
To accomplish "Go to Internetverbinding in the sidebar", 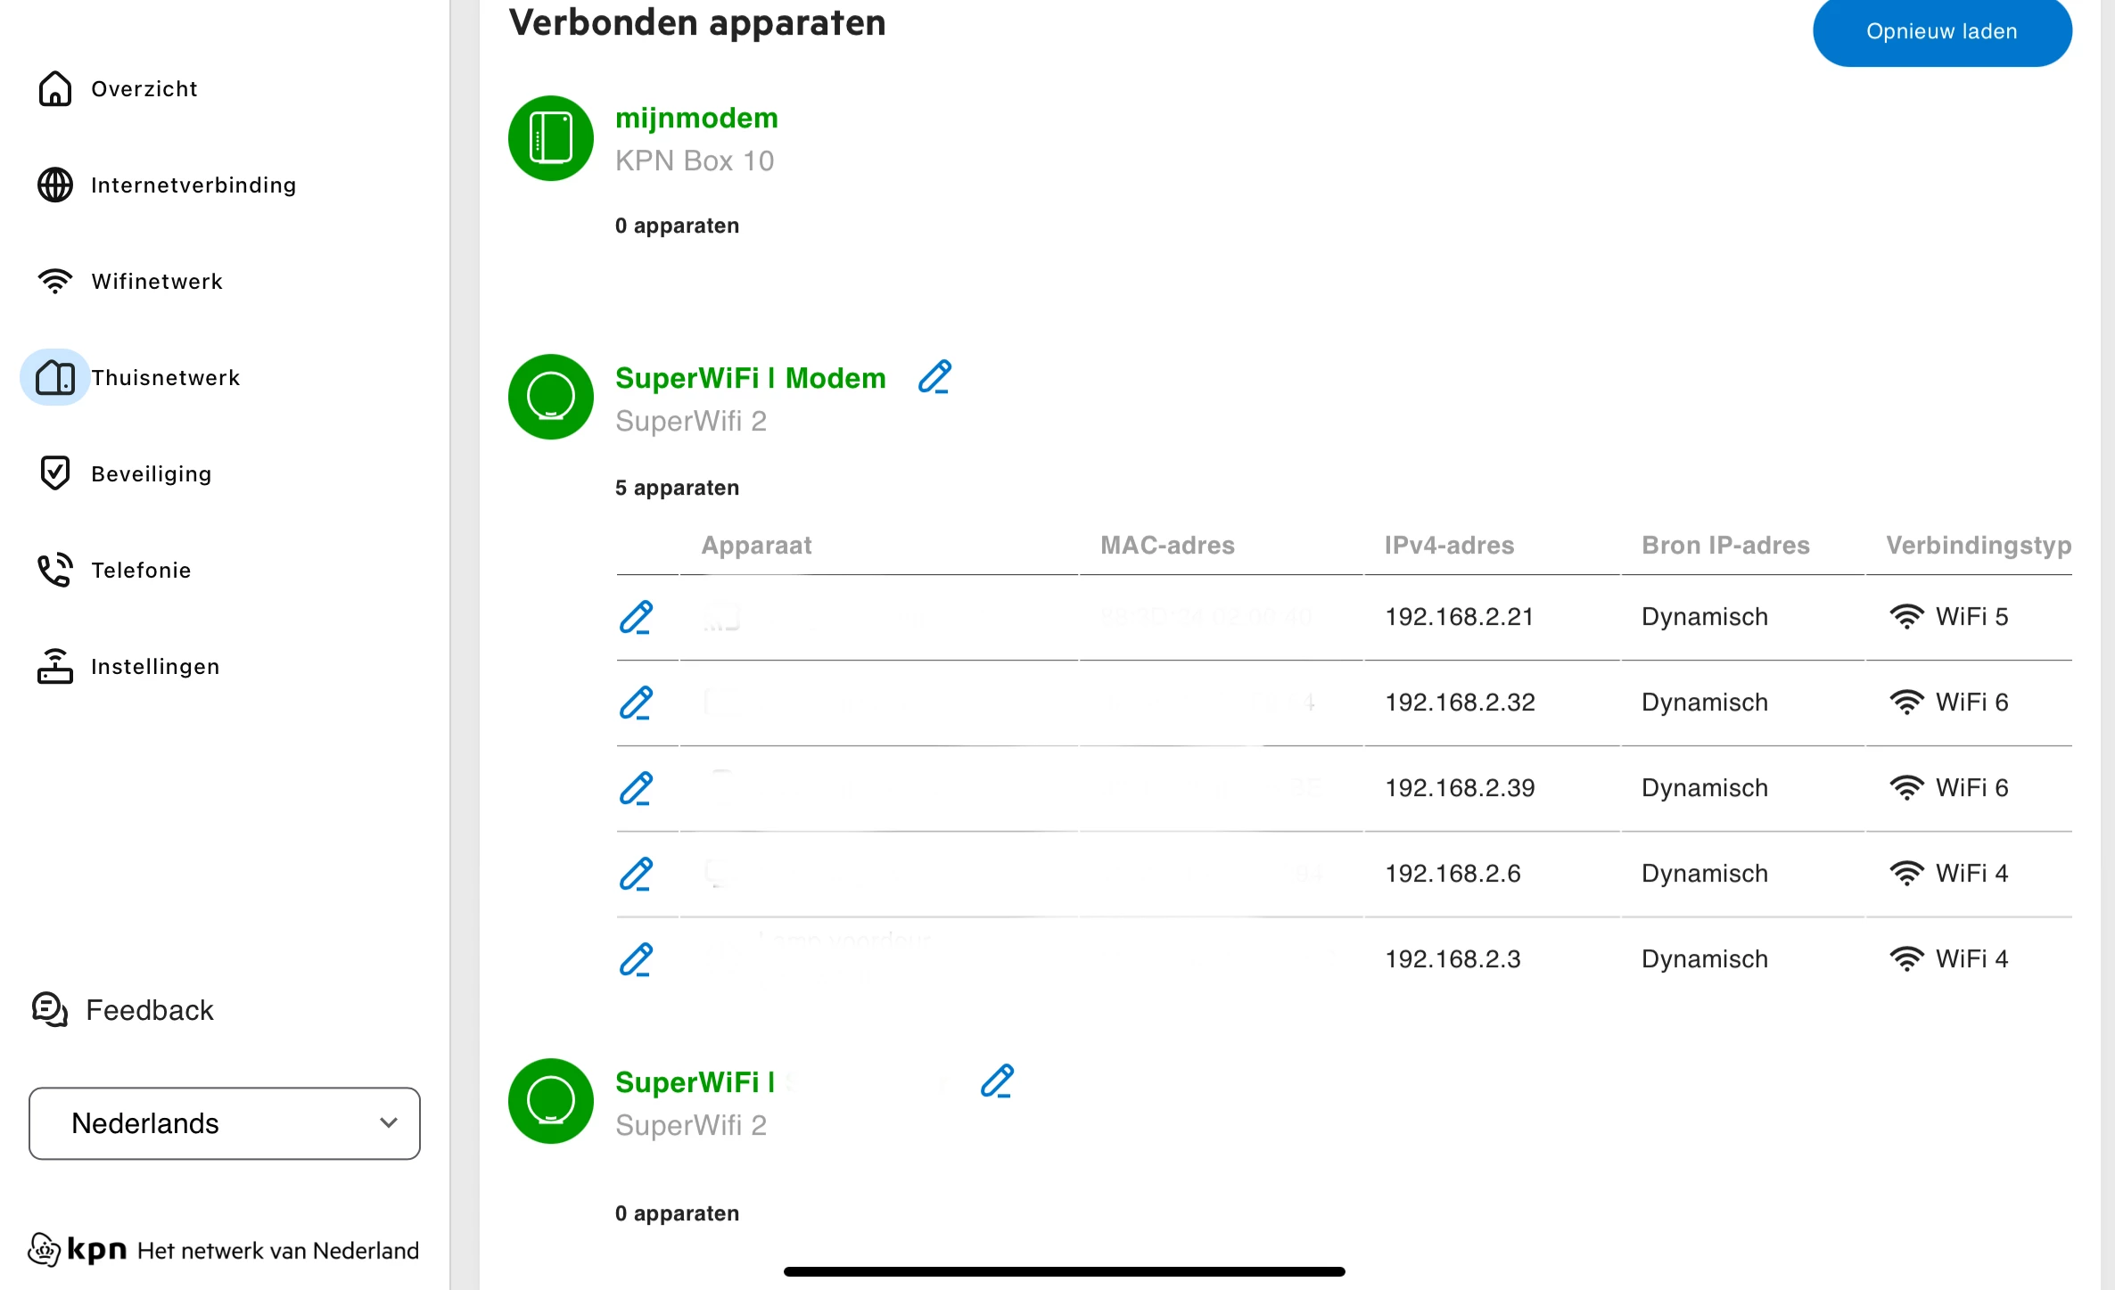I will pyautogui.click(x=192, y=185).
